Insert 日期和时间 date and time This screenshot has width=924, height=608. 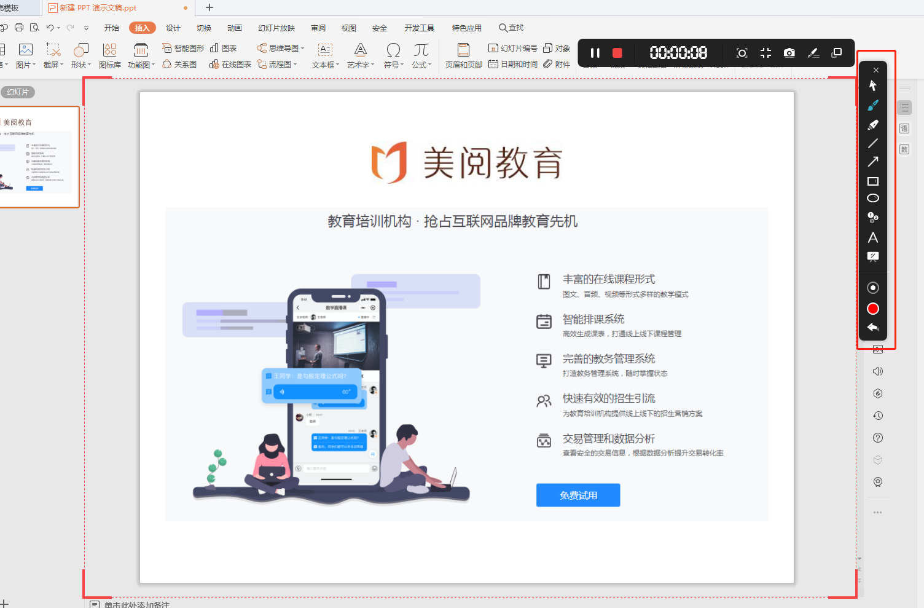click(x=513, y=64)
